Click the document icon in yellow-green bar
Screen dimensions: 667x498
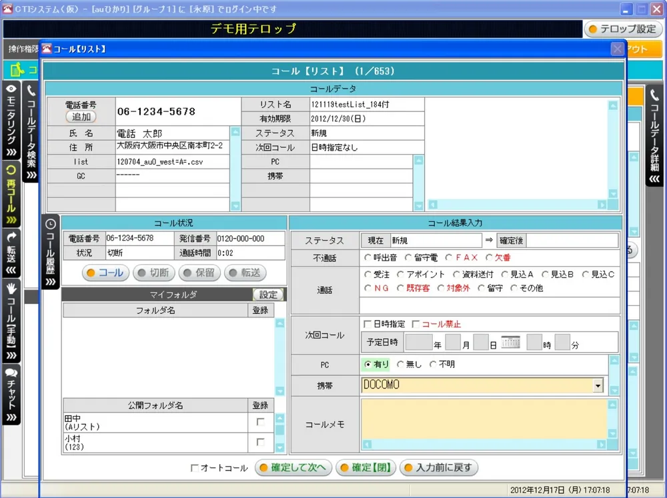pyautogui.click(x=16, y=69)
